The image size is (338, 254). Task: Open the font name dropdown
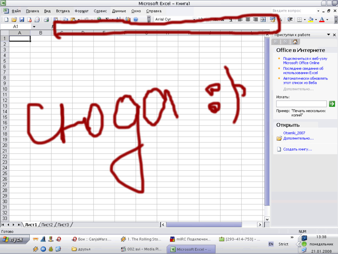[x=194, y=19]
